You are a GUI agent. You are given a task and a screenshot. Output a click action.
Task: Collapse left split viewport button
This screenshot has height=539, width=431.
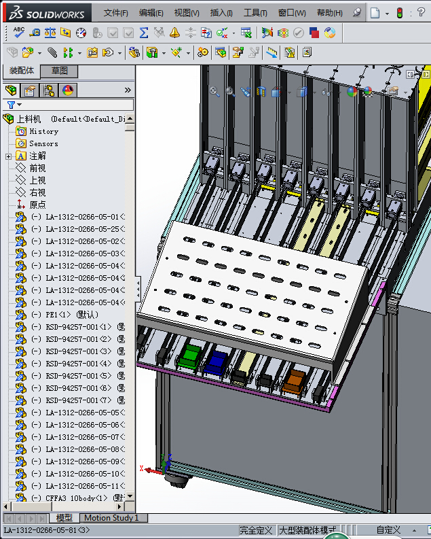(x=410, y=75)
